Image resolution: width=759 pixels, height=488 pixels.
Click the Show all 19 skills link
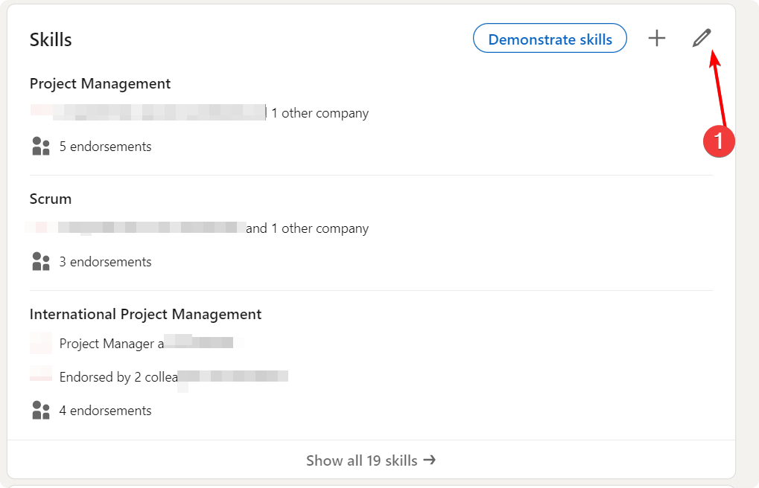click(x=361, y=460)
